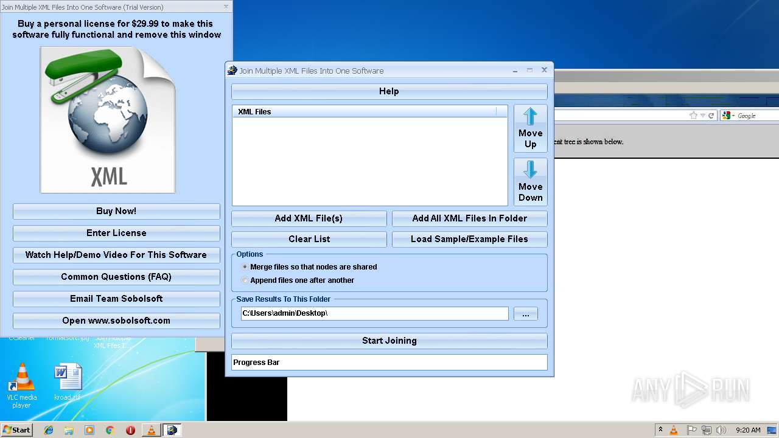Browse for output folder with the ... button
Viewport: 779px width, 438px height.
click(526, 314)
